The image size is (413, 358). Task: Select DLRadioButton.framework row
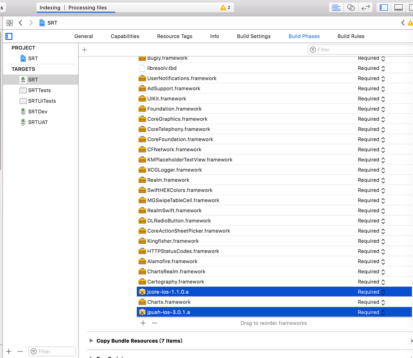(x=274, y=221)
